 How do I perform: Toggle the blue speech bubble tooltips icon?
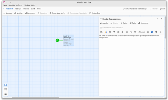click(x=152, y=32)
